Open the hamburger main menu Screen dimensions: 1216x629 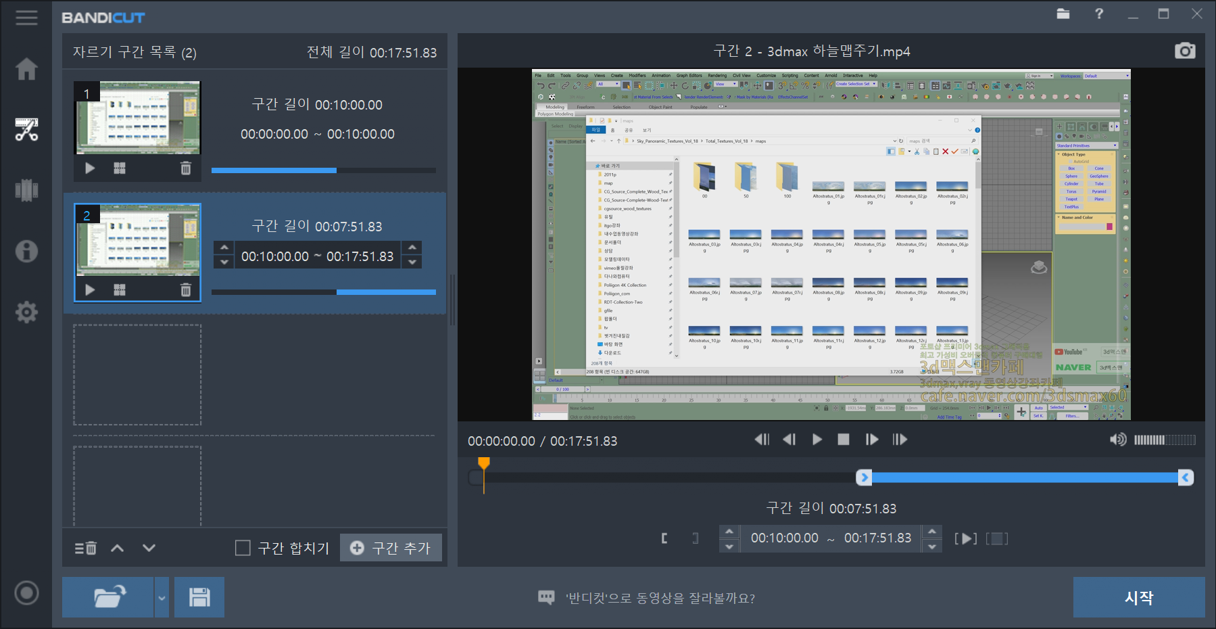pyautogui.click(x=26, y=18)
